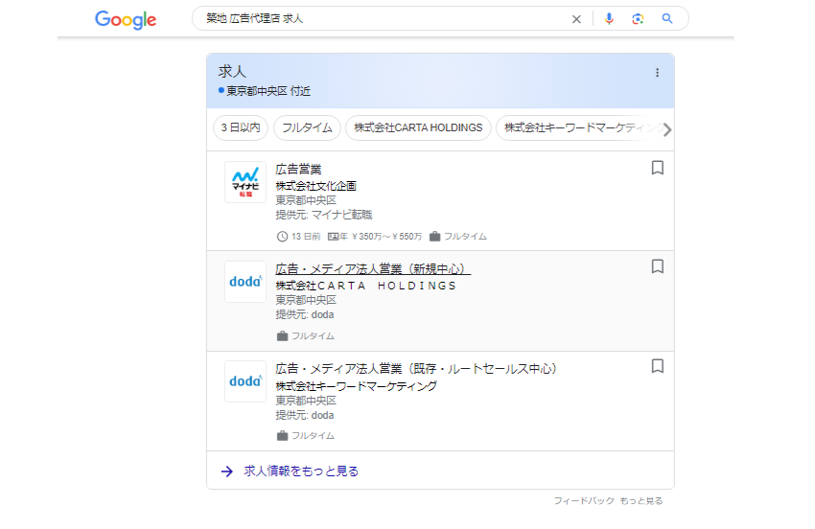Open Google Lens image search icon
The width and height of the screenshot is (815, 529).
coord(638,19)
